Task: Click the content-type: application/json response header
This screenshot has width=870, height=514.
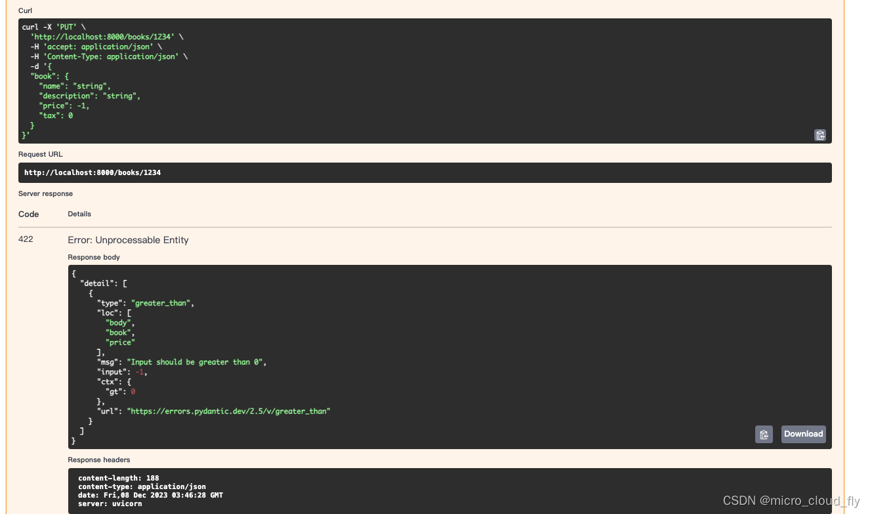Action: click(142, 486)
